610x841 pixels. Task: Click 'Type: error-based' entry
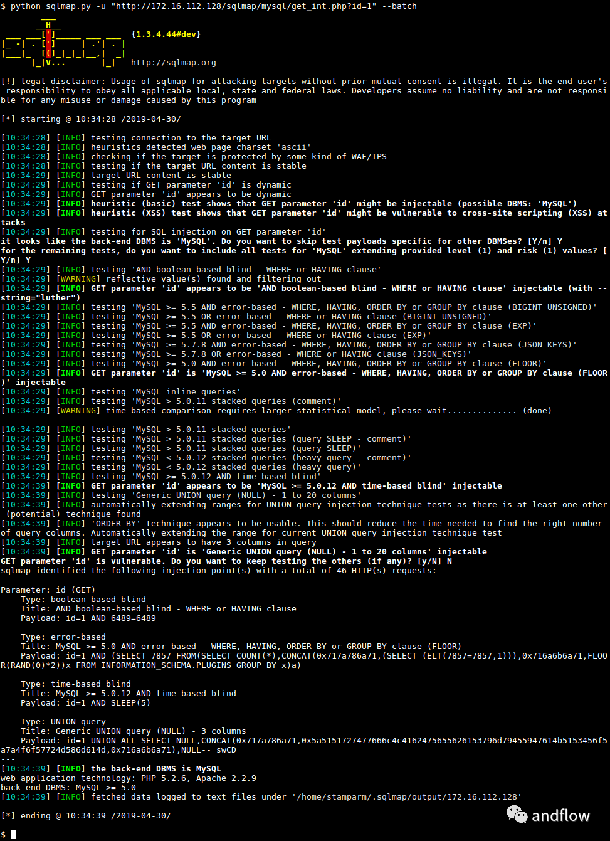63,637
